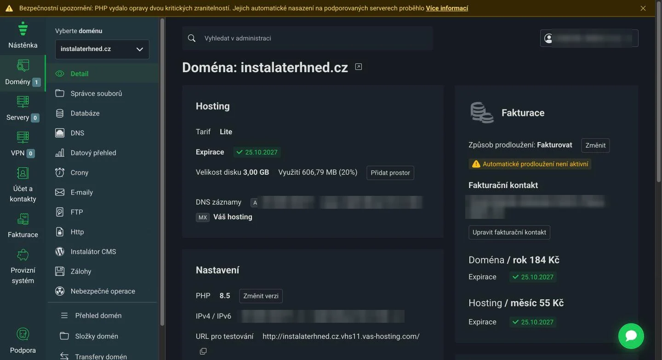Open Provizní systém piggy bank icon
The height and width of the screenshot is (360, 662).
click(x=23, y=255)
